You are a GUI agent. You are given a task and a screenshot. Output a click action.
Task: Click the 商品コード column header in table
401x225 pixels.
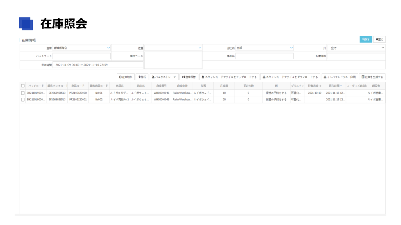pos(78,86)
